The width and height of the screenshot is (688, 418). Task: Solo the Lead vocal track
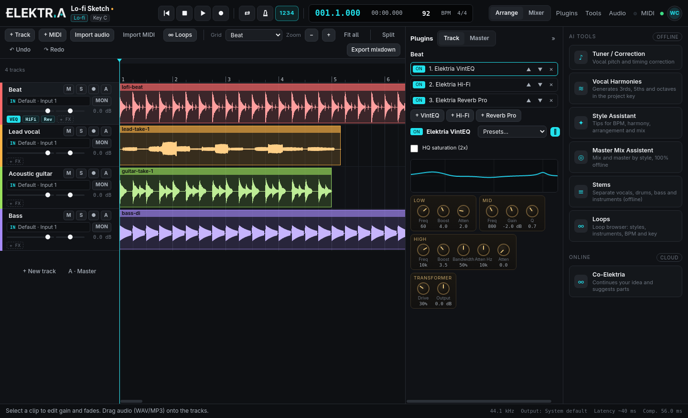81,131
